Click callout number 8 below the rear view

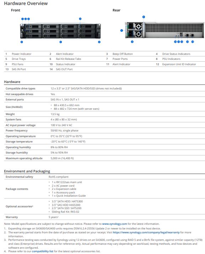point(132,42)
